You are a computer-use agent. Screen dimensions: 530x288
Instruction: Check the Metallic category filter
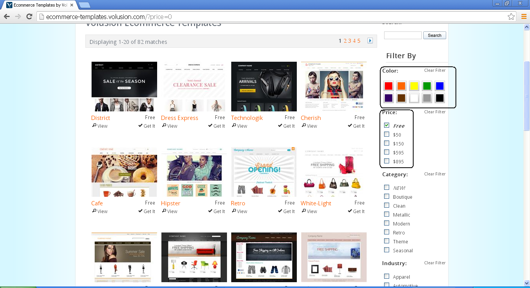pos(386,214)
